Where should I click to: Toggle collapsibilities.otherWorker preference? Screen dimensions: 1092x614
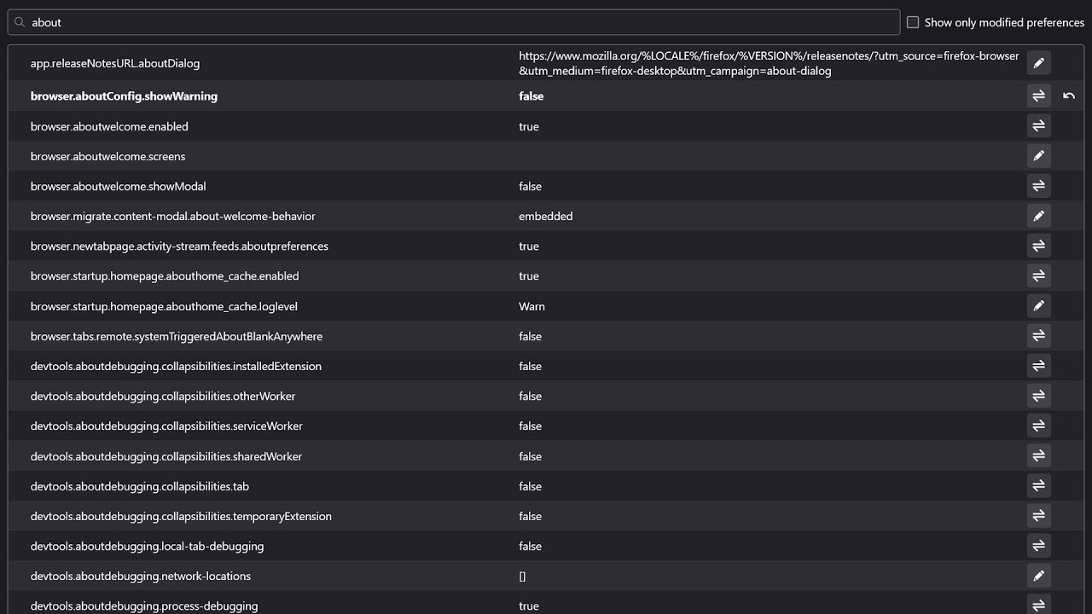tap(1038, 396)
